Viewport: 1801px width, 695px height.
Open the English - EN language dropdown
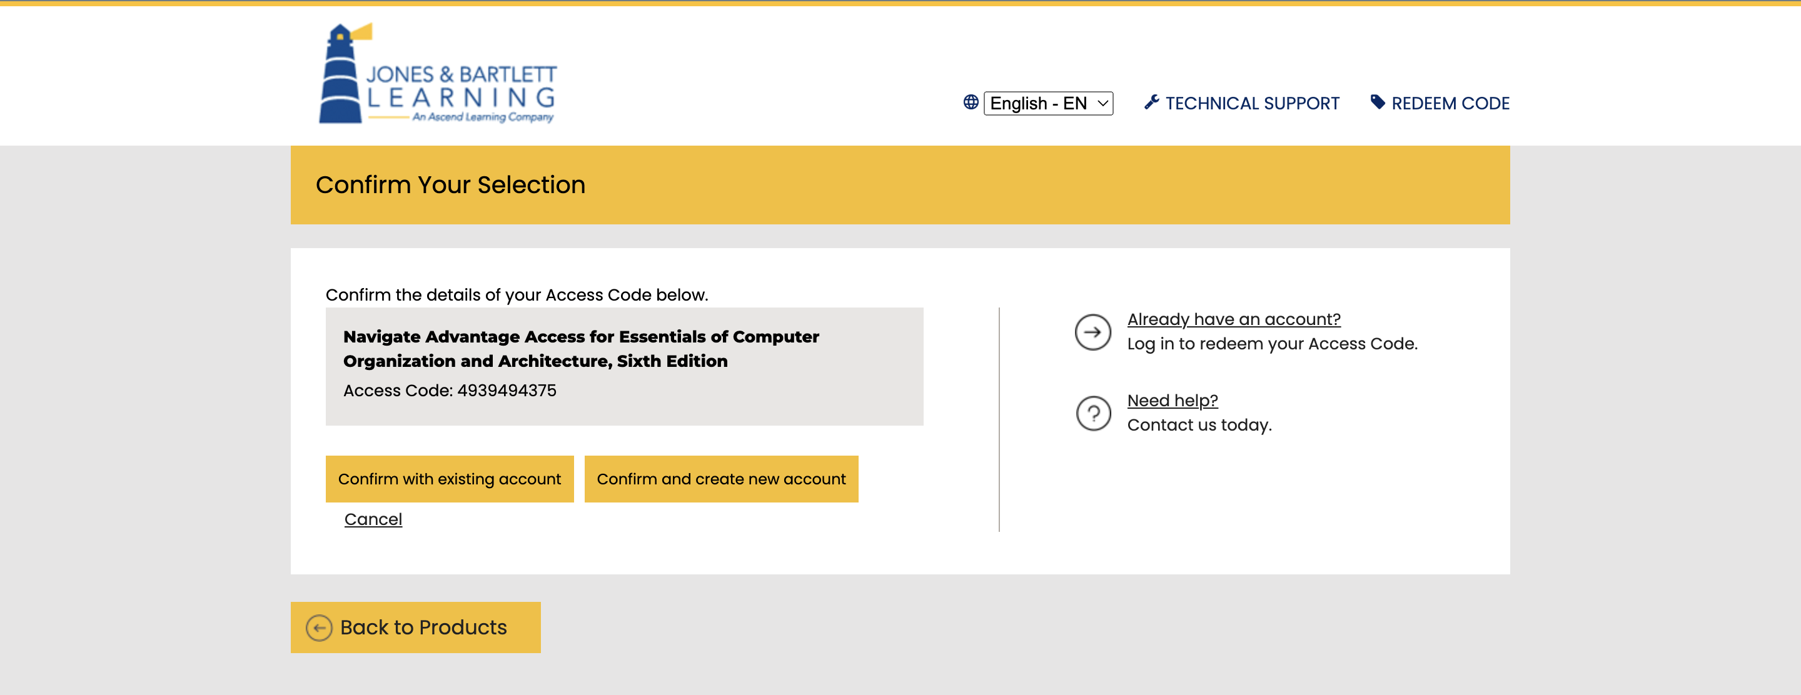click(1048, 103)
